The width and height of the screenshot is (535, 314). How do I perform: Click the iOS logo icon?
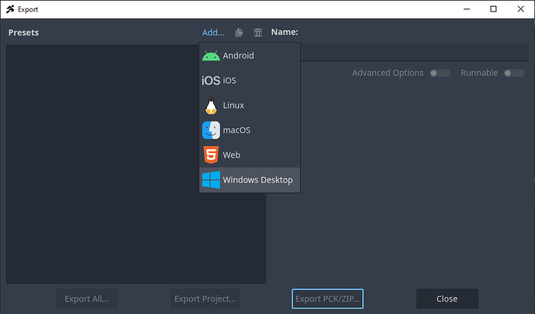pyautogui.click(x=211, y=80)
